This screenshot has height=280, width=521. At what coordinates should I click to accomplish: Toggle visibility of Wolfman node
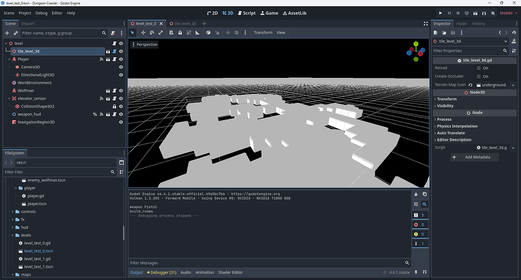(121, 91)
